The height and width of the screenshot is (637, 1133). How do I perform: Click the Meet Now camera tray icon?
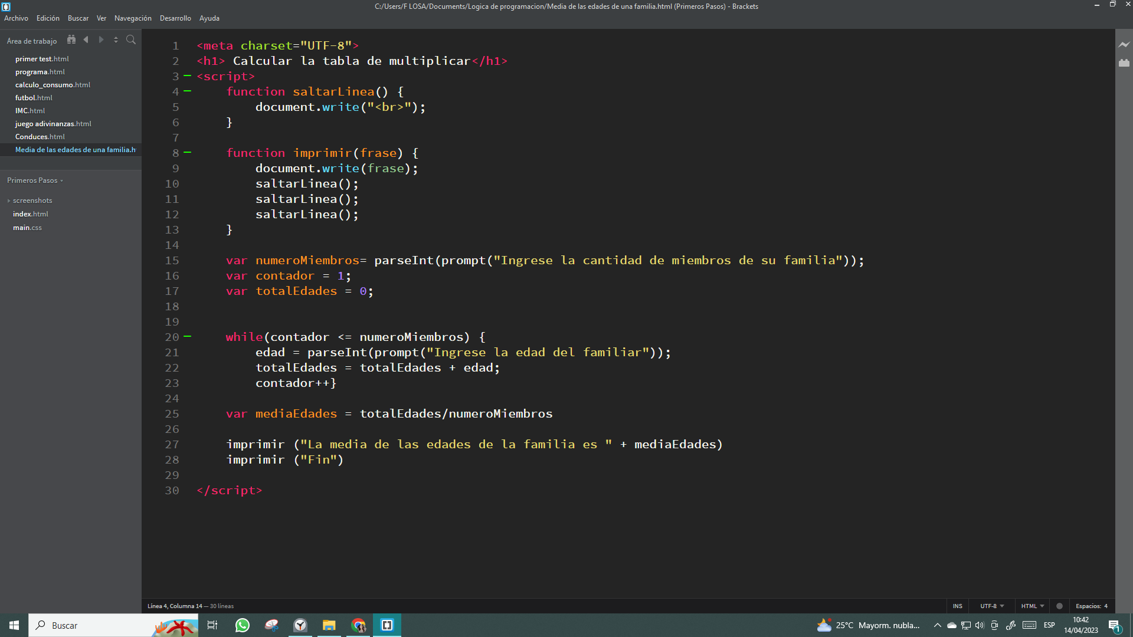click(994, 625)
